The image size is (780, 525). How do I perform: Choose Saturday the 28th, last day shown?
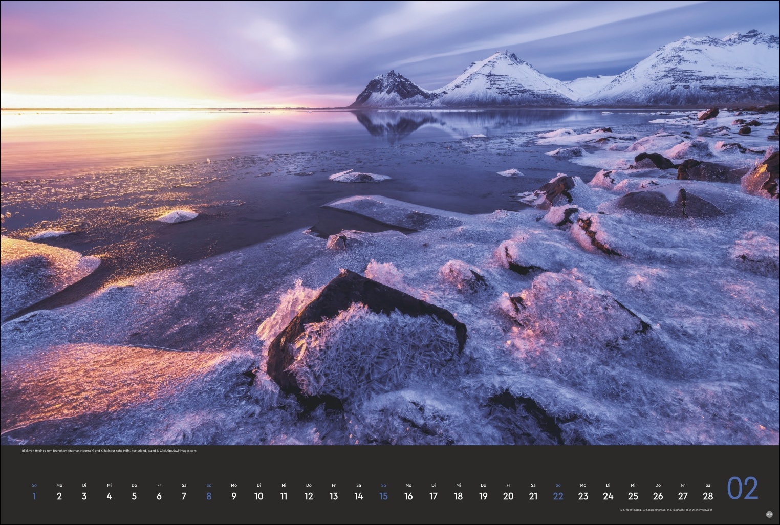(x=708, y=496)
